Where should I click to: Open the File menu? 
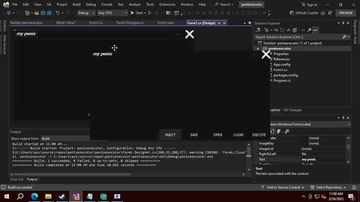[15, 4]
